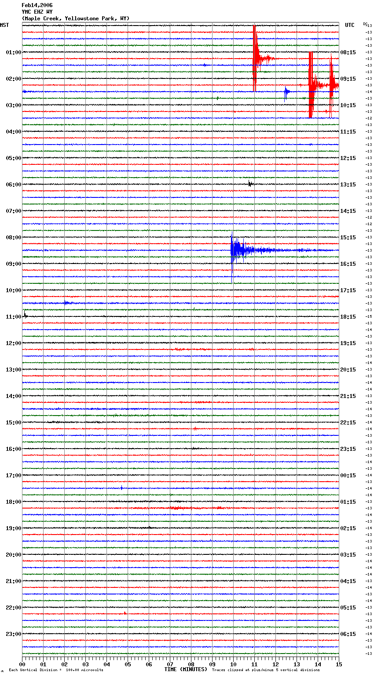The width and height of the screenshot is (374, 676).
Task: Click the UTC timezone header
Action: [x=349, y=25]
